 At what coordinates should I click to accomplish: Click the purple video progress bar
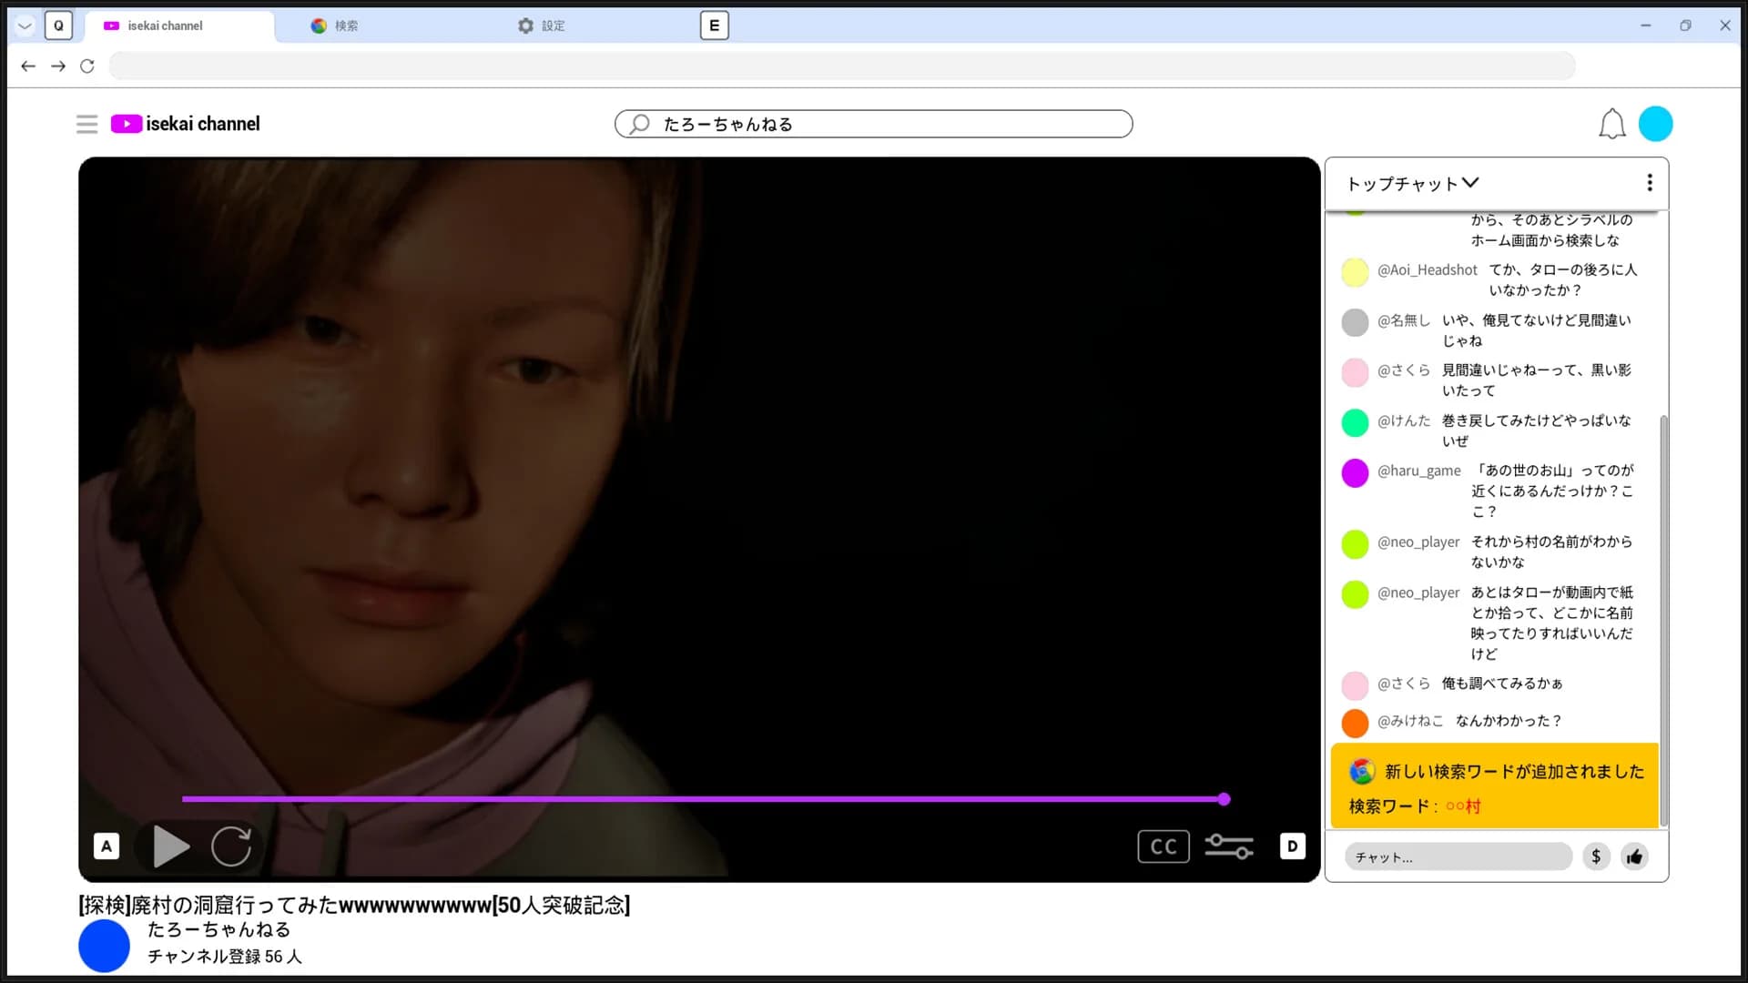tap(702, 799)
